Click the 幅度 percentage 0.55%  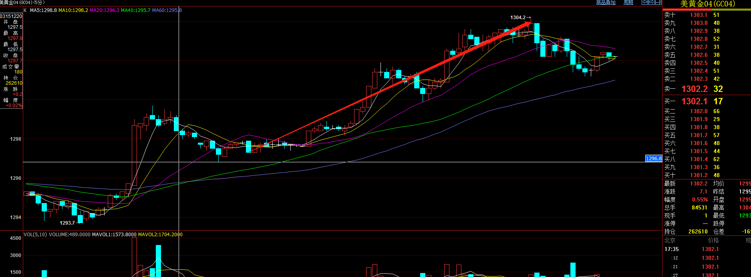(x=700, y=199)
